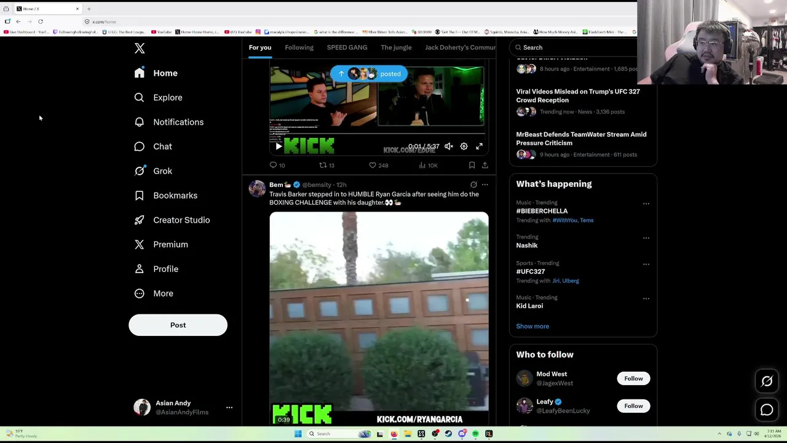
Task: Click Jiri, Ulberg trending link
Action: pyautogui.click(x=566, y=281)
